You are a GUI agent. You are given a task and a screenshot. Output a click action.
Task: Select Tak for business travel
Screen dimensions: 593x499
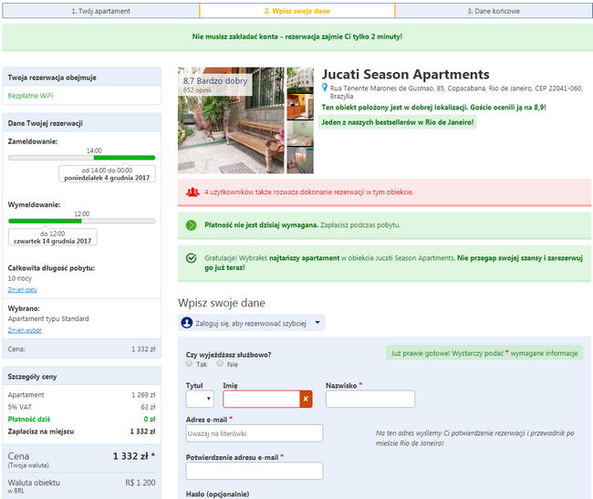[x=189, y=363]
